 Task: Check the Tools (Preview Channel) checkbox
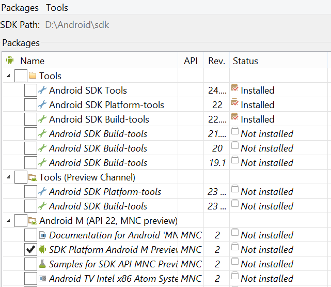[x=21, y=177]
